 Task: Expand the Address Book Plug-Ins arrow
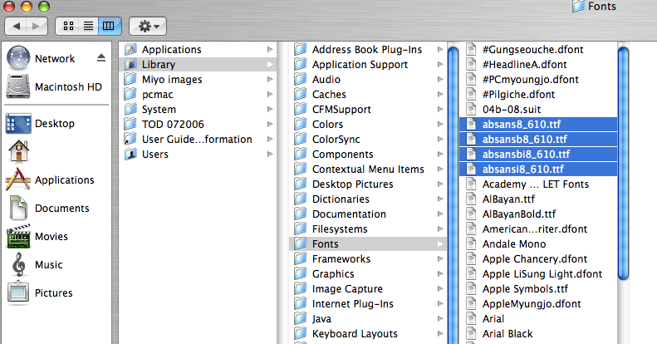pos(440,50)
